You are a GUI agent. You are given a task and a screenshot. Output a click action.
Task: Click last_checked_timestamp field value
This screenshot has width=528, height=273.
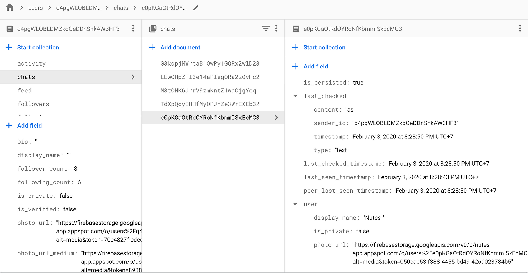439,164
